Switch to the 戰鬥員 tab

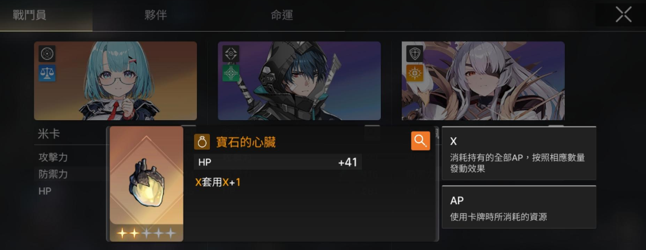click(30, 15)
